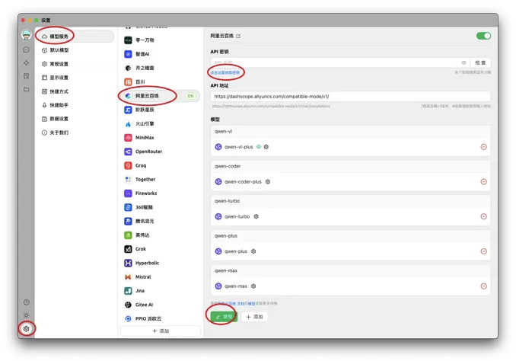
Task: Select the 腾讯混元 provider
Action: click(160, 221)
